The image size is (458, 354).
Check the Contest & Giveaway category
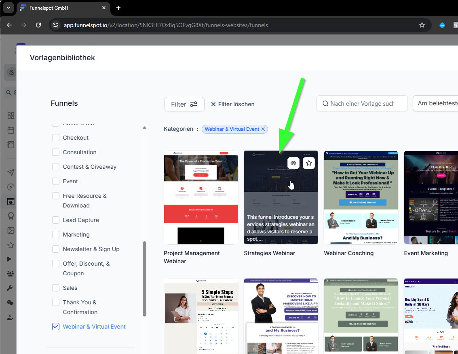tap(56, 167)
